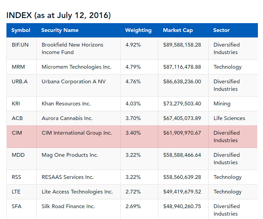
Task: Click Mag One Products Inc. name
Action: click(x=70, y=155)
